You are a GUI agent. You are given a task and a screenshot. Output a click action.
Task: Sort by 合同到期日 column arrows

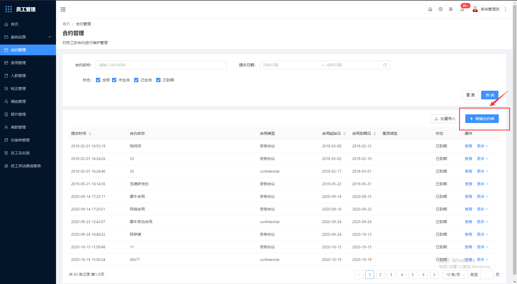click(375, 134)
